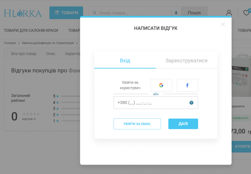Click the microphone voice search icon

[176, 13]
